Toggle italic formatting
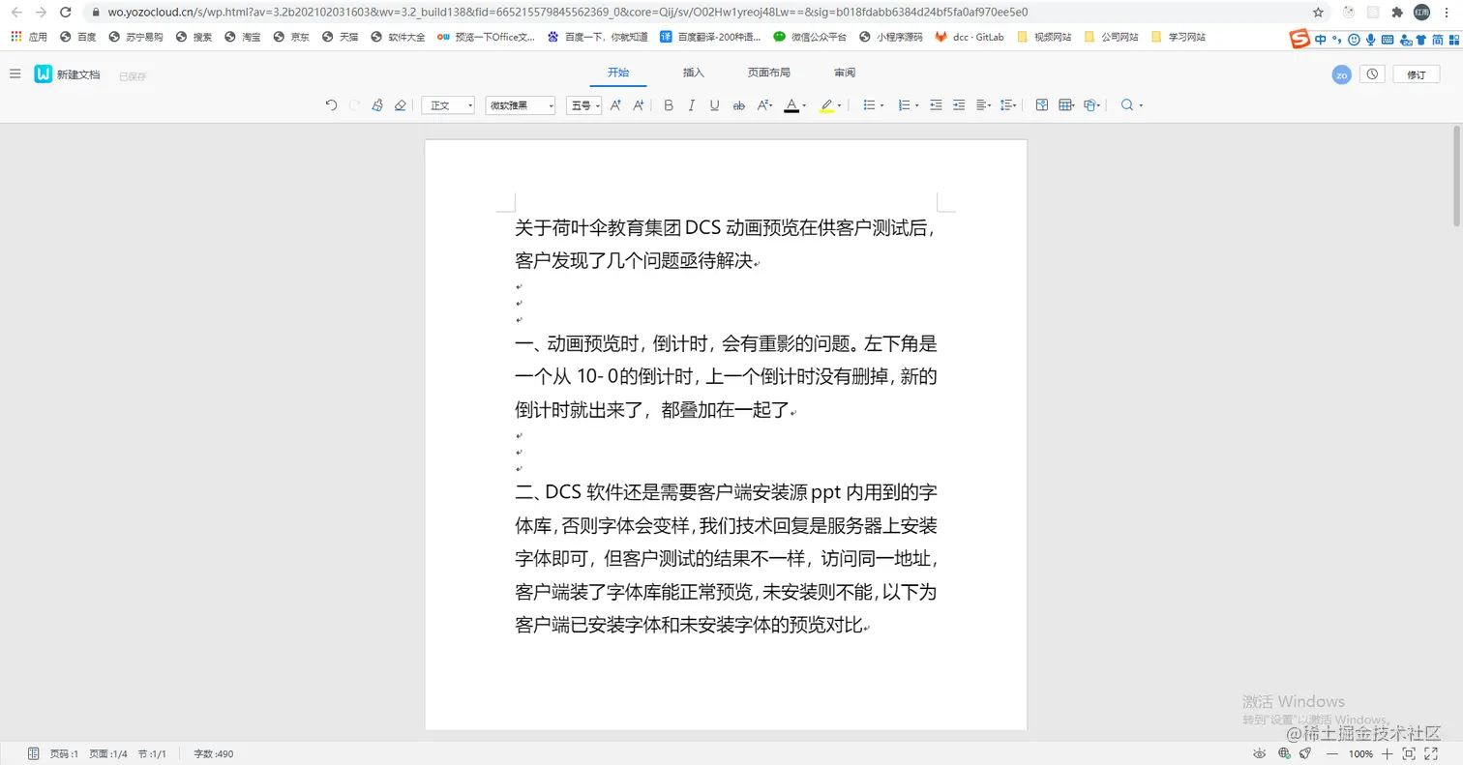Image resolution: width=1463 pixels, height=765 pixels. tap(692, 105)
